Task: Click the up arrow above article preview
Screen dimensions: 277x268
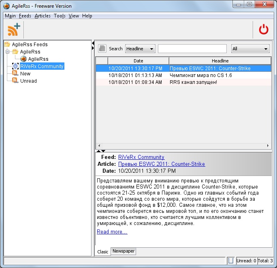Action: 98,151
